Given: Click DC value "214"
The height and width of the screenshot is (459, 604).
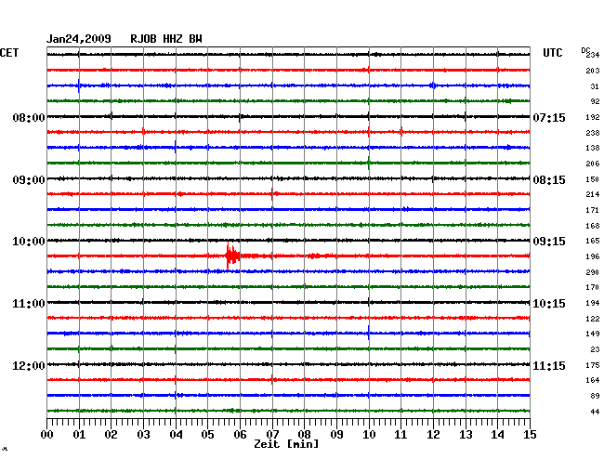Looking at the screenshot, I should (593, 194).
